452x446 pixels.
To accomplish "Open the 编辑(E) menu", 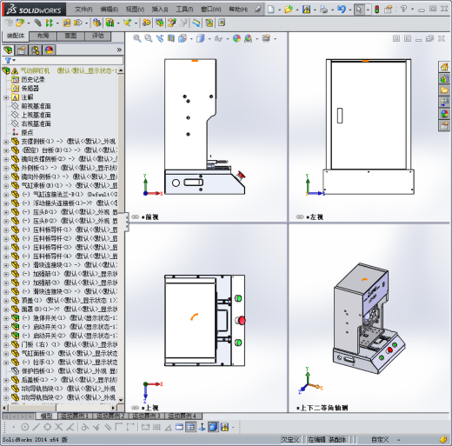I will click(x=109, y=10).
